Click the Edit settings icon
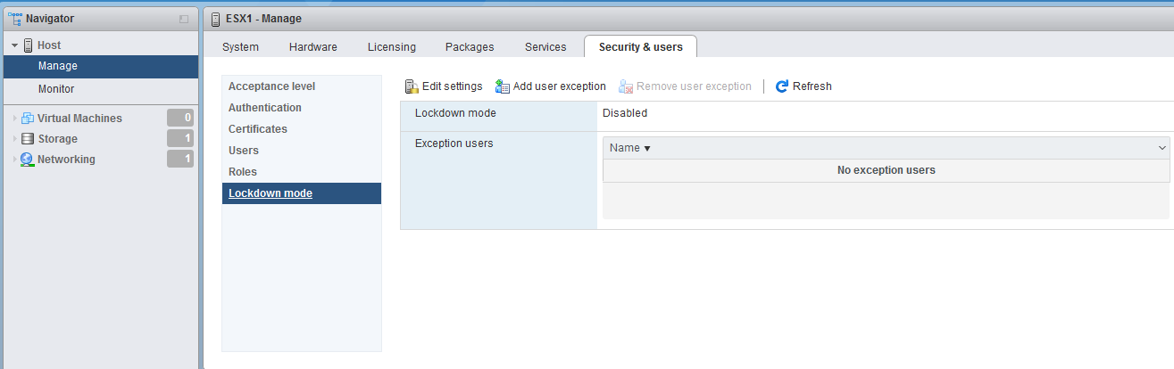Screen dimensions: 1174x369 click(412, 86)
